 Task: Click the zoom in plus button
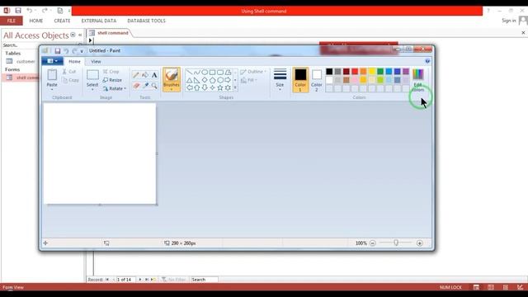pyautogui.click(x=420, y=243)
